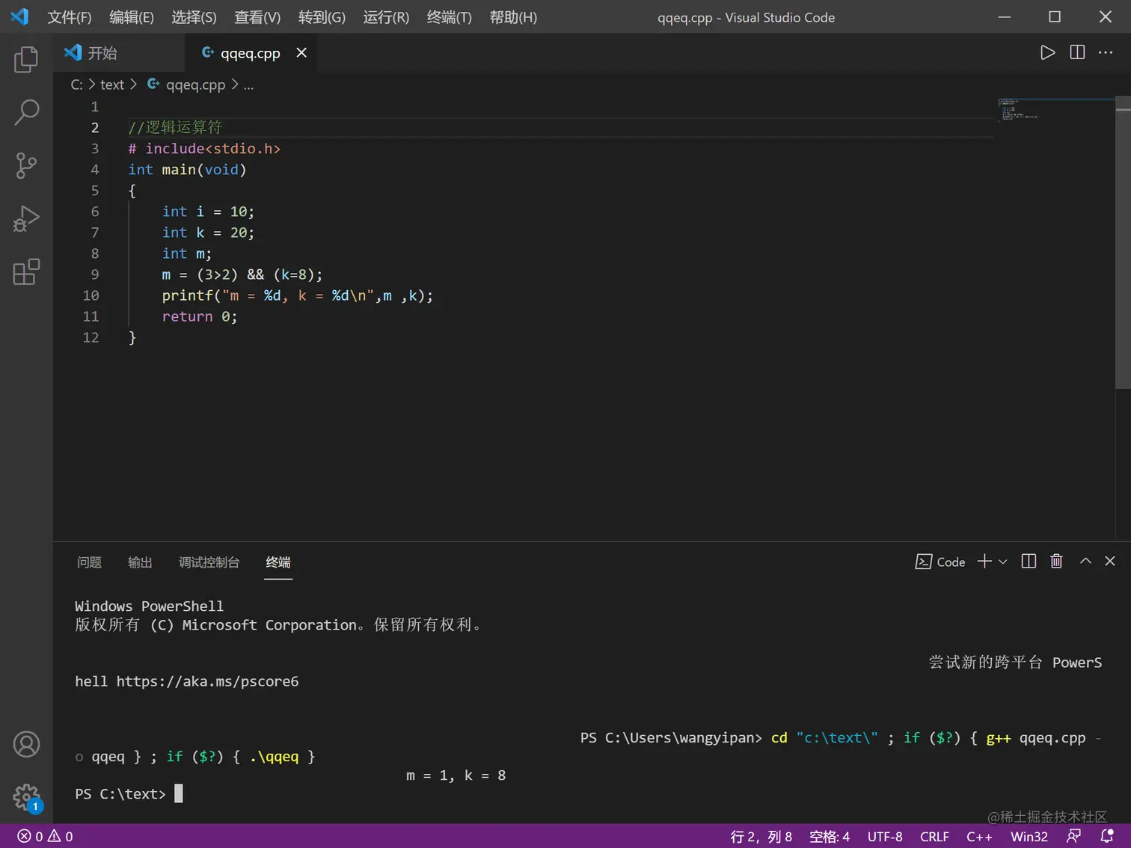1131x848 pixels.
Task: Click line number 9 in the gutter
Action: 94,274
